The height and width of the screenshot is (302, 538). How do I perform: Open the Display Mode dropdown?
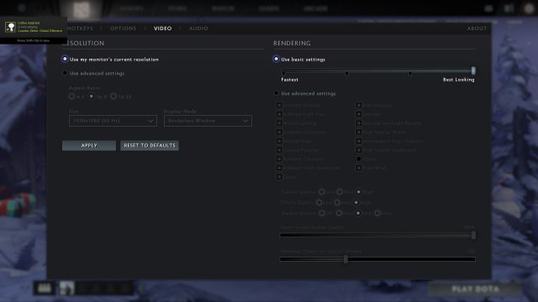208,121
